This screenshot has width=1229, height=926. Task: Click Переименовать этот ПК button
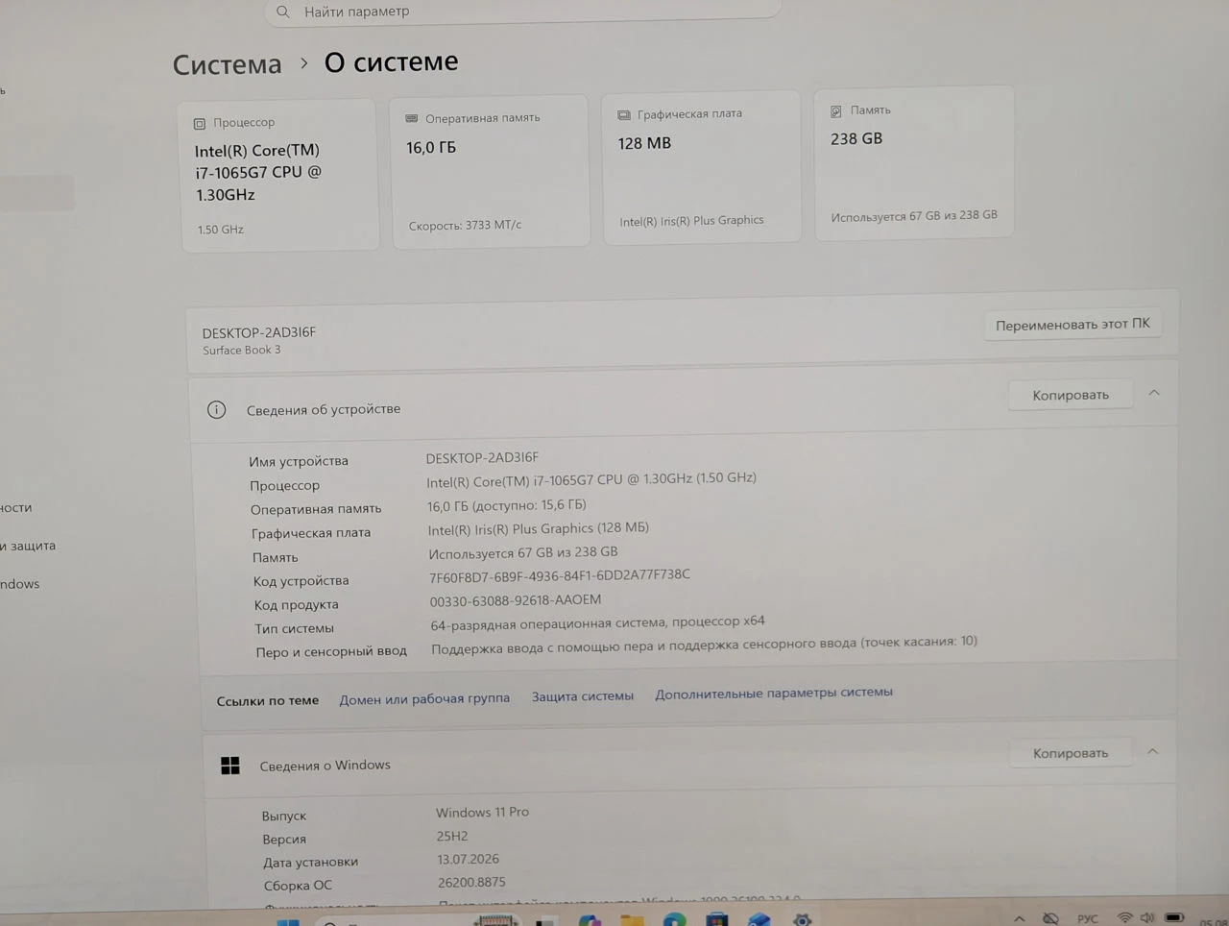click(1072, 325)
